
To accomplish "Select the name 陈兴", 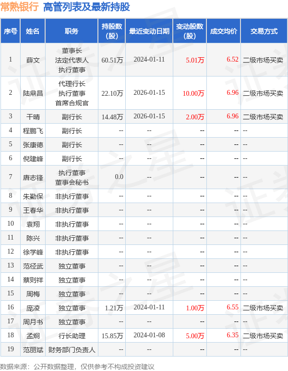I will (33, 238).
